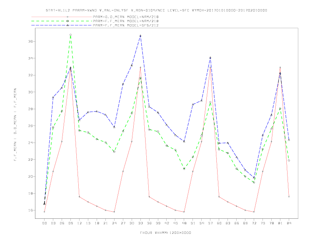315x243 pixels.
Task: Click the x-axis tick label 75
Action: click(x=263, y=223)
